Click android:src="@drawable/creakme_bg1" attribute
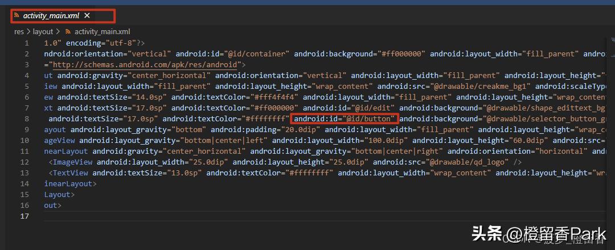Screen dimensions: 615x250 coord(454,87)
